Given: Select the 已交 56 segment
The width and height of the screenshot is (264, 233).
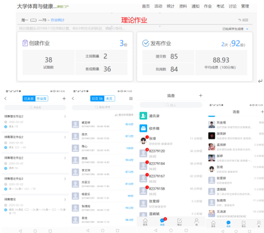Looking at the screenshot, I should coord(98,99).
